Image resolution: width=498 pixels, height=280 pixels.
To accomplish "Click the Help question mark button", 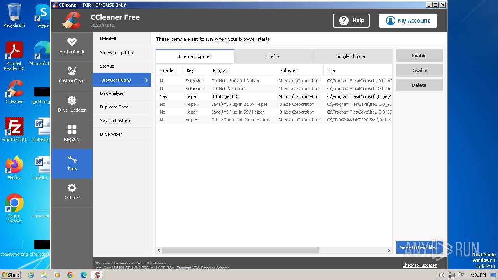I will (x=351, y=21).
